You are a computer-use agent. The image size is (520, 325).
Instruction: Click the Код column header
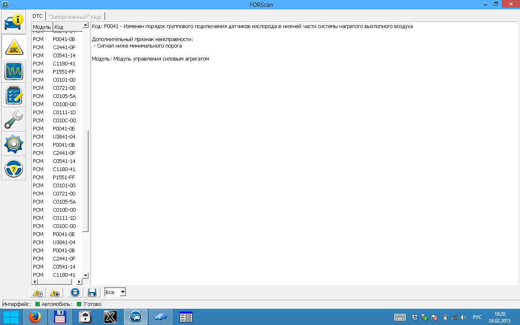[x=67, y=27]
